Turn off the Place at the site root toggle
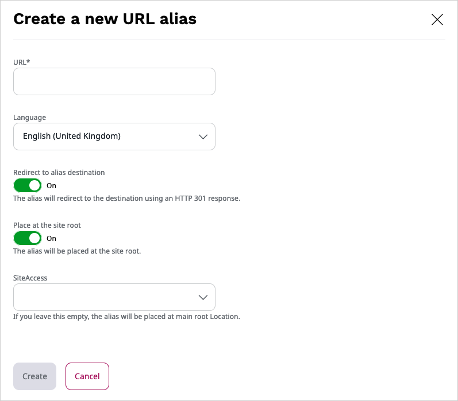 point(28,238)
